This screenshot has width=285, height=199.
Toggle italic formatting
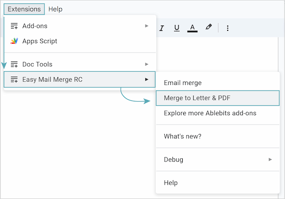tap(161, 28)
